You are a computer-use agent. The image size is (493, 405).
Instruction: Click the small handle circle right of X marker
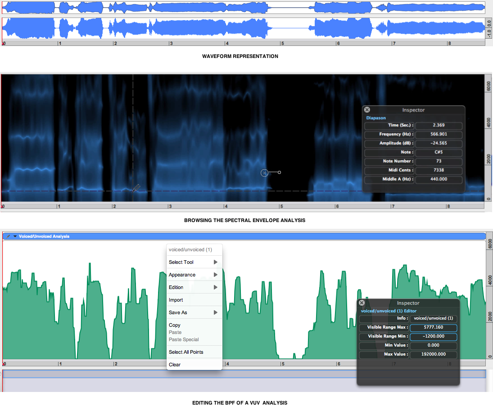[x=280, y=172]
